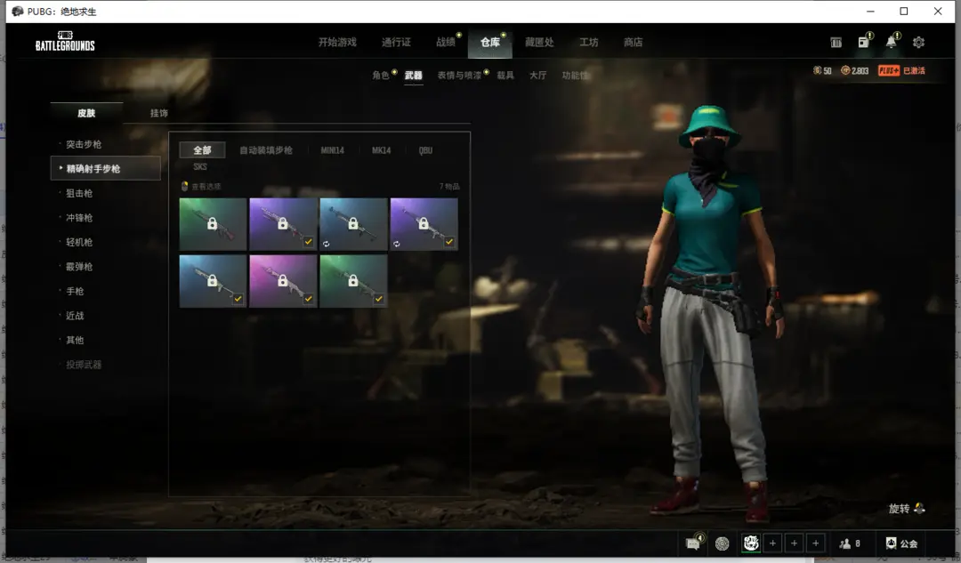Show 全部 weapon skins filter
The width and height of the screenshot is (961, 563).
tap(202, 150)
